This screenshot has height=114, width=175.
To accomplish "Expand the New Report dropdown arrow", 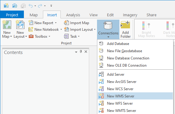I will pyautogui.click(x=56, y=23).
